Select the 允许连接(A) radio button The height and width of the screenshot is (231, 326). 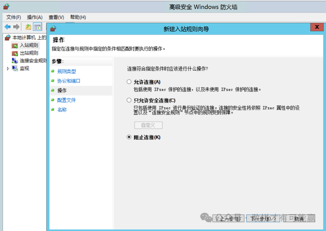129,82
